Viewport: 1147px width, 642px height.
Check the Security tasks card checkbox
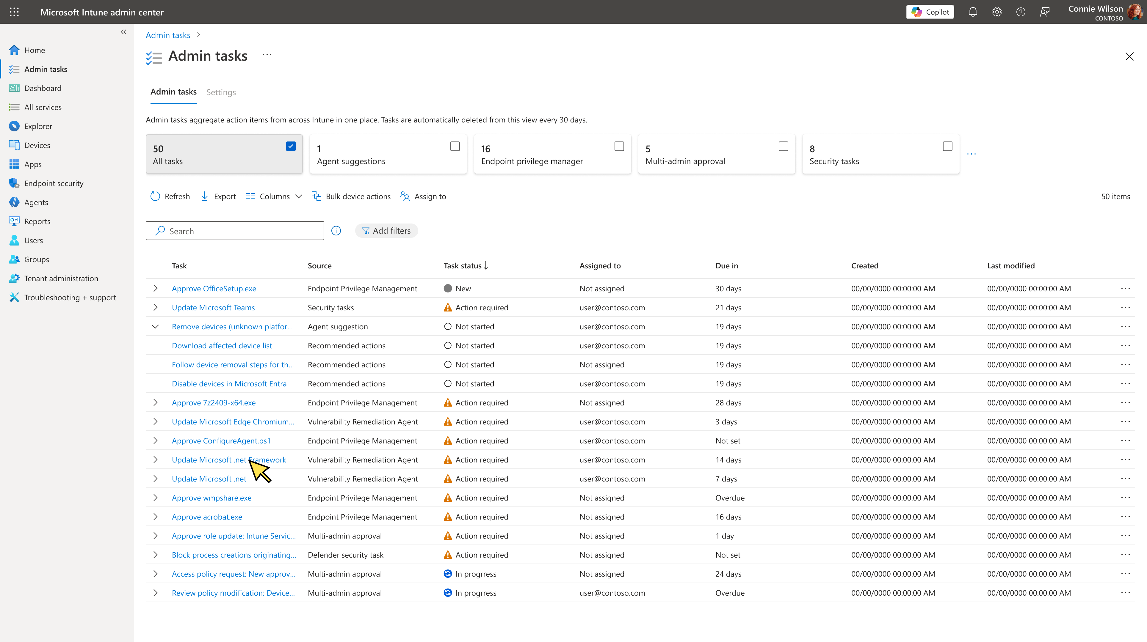pyautogui.click(x=947, y=146)
